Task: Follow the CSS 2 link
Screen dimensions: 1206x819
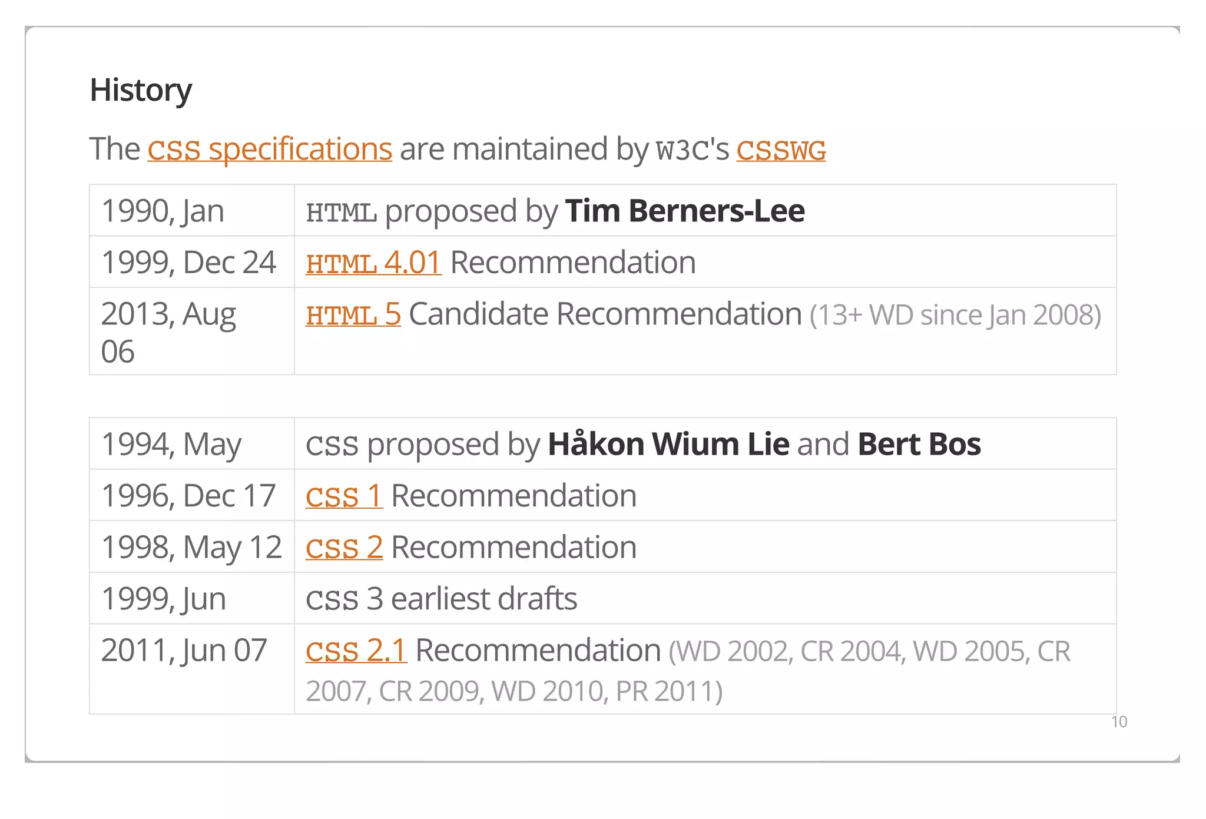Action: coord(344,548)
